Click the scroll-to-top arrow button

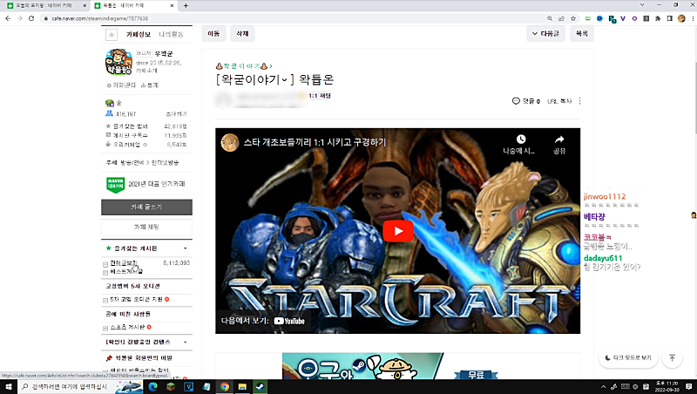pyautogui.click(x=672, y=358)
